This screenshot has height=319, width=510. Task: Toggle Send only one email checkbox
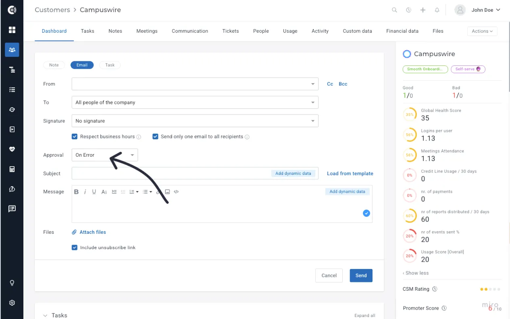coord(155,136)
